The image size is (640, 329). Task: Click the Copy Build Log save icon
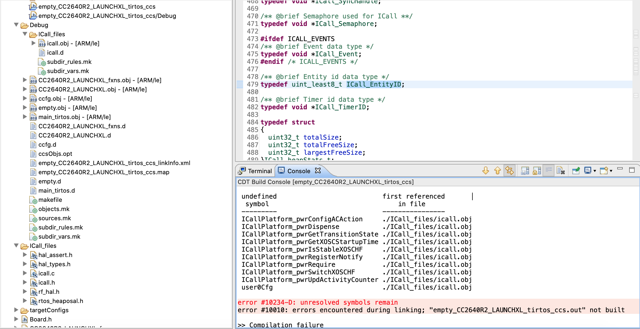525,171
